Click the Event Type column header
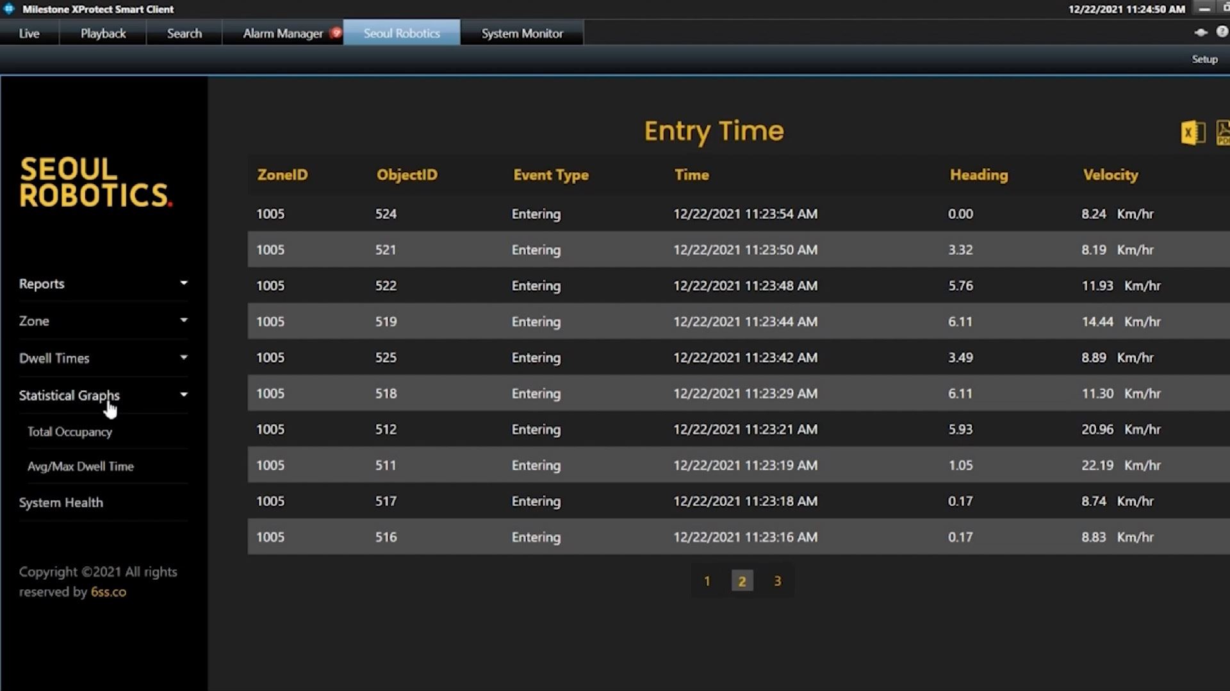The image size is (1230, 691). coord(551,175)
